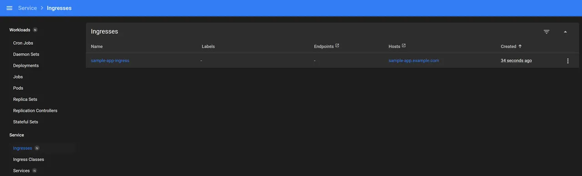Go to Services in sidebar

21,171
